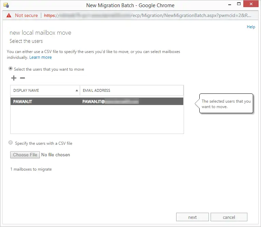Close the New Migration Batch window

click(x=253, y=5)
